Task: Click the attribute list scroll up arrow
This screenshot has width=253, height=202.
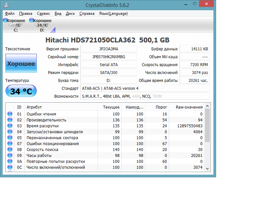Action: (x=208, y=106)
